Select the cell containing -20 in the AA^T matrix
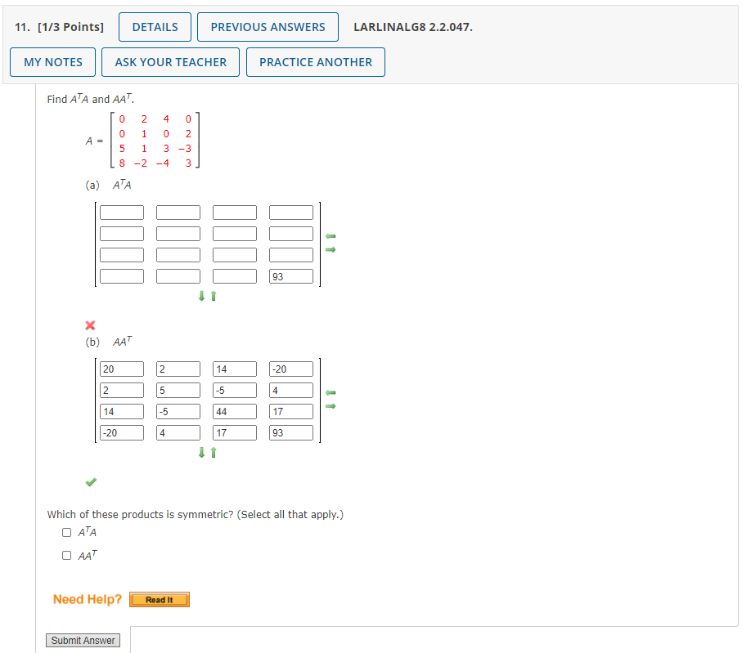Viewport: 742px width, 653px height. (291, 369)
